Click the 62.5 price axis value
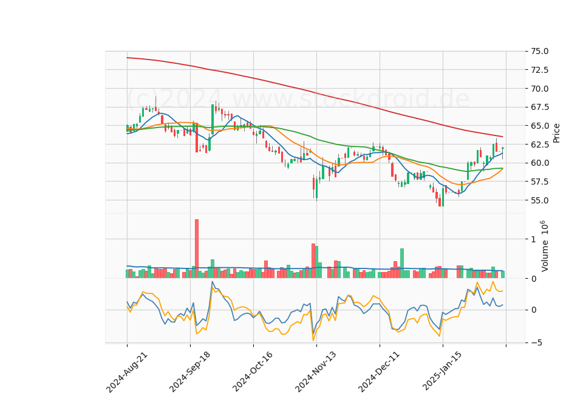Viewport: 583px width, 419px height. [x=539, y=145]
